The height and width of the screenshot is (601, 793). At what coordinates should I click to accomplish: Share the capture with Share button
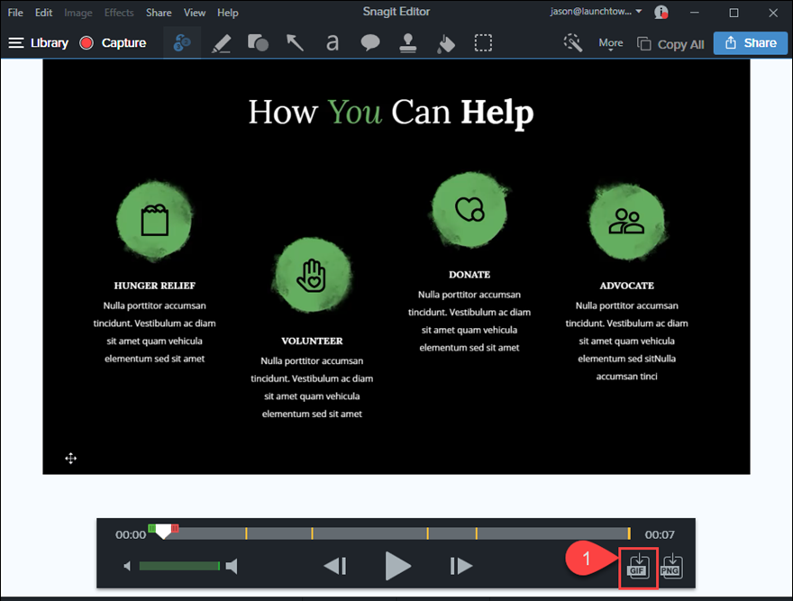(750, 42)
